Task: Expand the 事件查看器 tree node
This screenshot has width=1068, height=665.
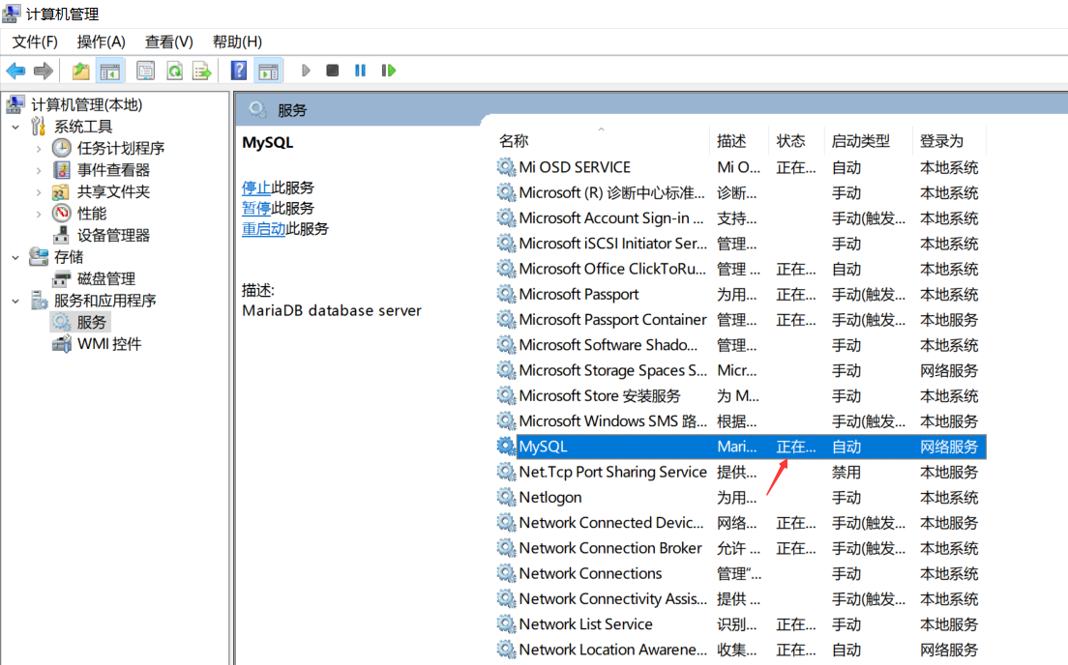Action: pyautogui.click(x=38, y=170)
